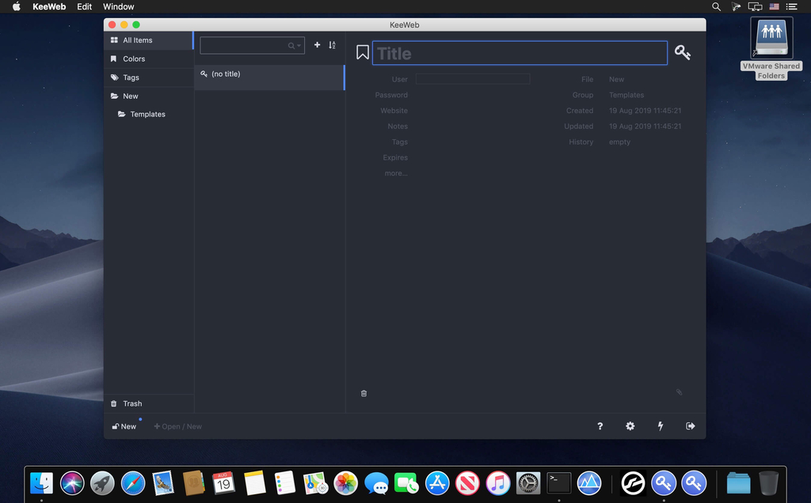The height and width of the screenshot is (503, 811).
Task: Click the plus icon to add entry
Action: pos(317,45)
